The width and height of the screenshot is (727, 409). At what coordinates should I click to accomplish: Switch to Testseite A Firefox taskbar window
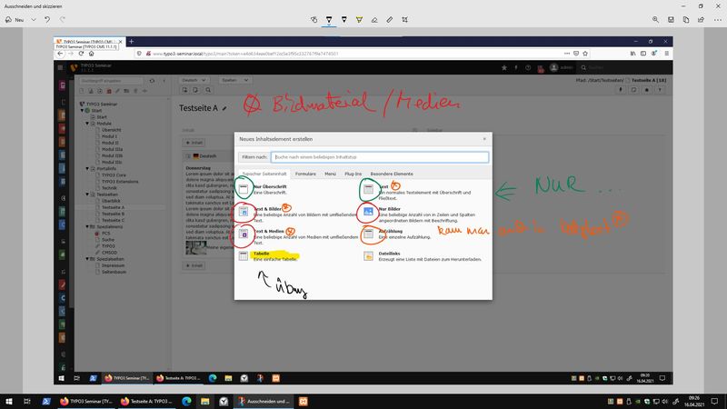click(x=146, y=401)
